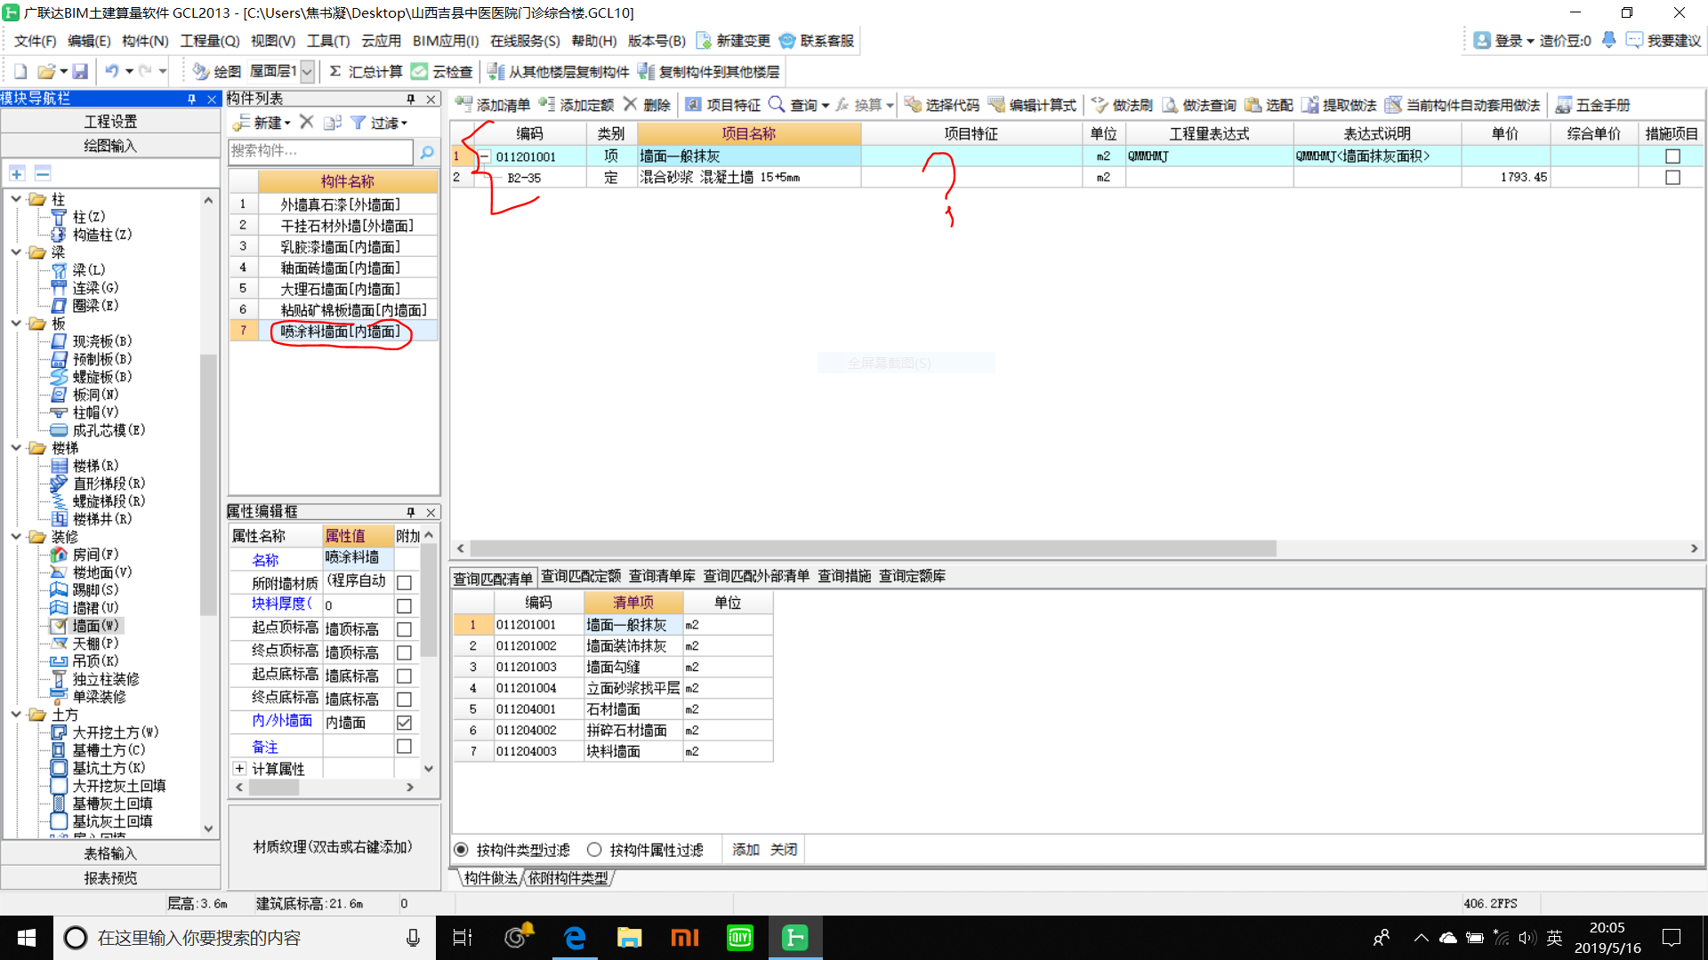
Task: Switch to 查询匹配定额 tab
Action: coord(581,576)
